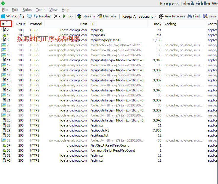
Task: Click the WinConfig Windows icon
Action: (3, 16)
